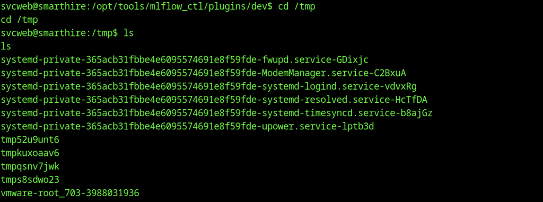Click the tmp52u9unt6 entry

tap(30, 140)
